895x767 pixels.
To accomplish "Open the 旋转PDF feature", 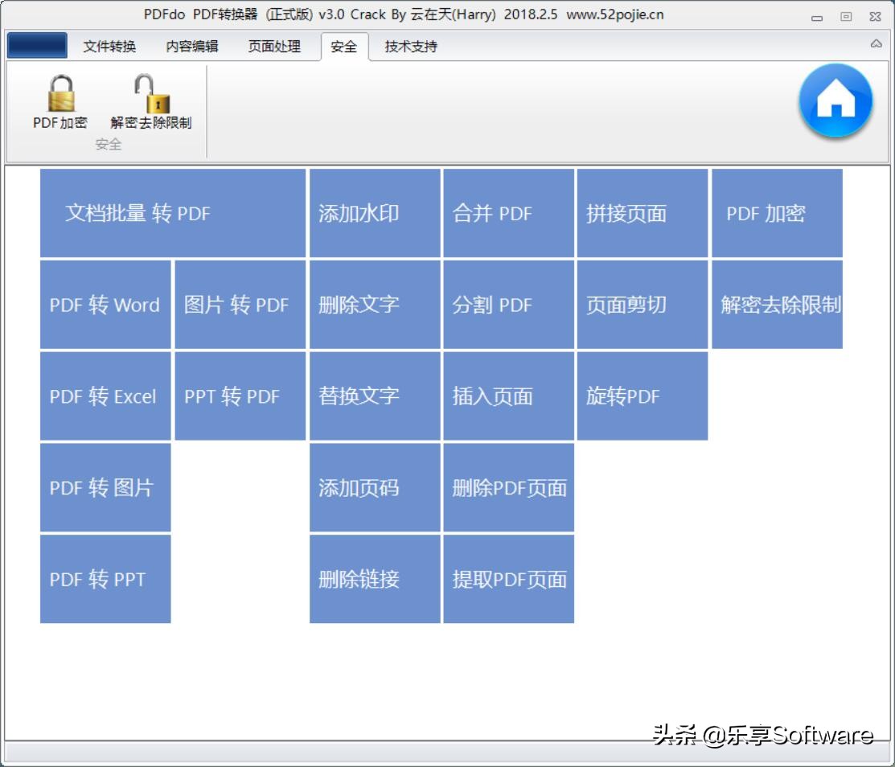I will pyautogui.click(x=642, y=396).
